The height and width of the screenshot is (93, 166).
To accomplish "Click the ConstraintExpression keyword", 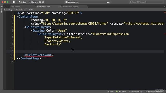I will (x=112, y=34).
